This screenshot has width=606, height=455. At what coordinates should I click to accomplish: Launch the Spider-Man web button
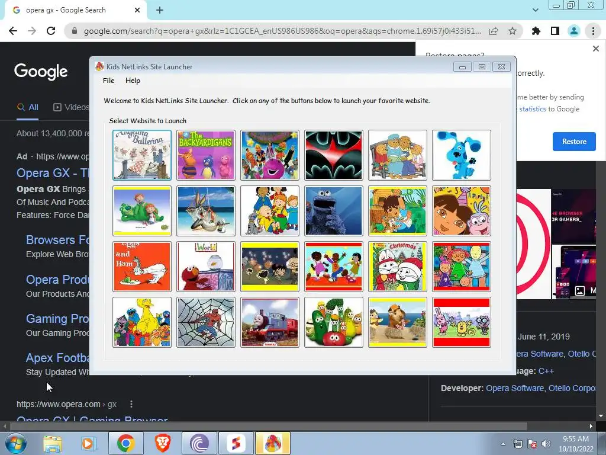pos(205,322)
